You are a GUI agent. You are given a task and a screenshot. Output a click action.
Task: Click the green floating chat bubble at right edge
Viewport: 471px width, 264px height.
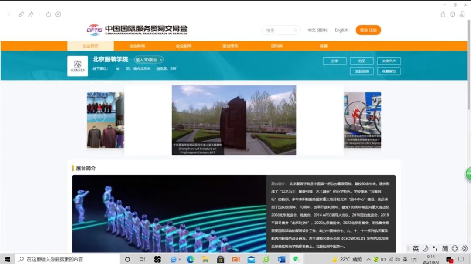[468, 174]
